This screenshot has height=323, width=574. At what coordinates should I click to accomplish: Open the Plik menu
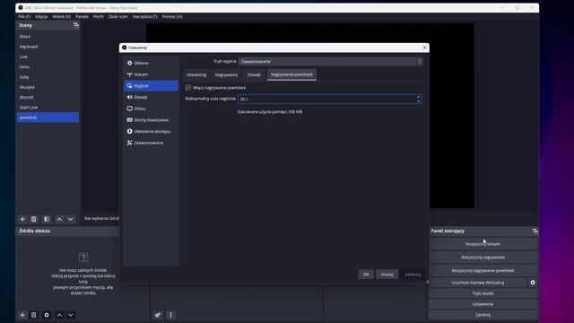click(24, 16)
